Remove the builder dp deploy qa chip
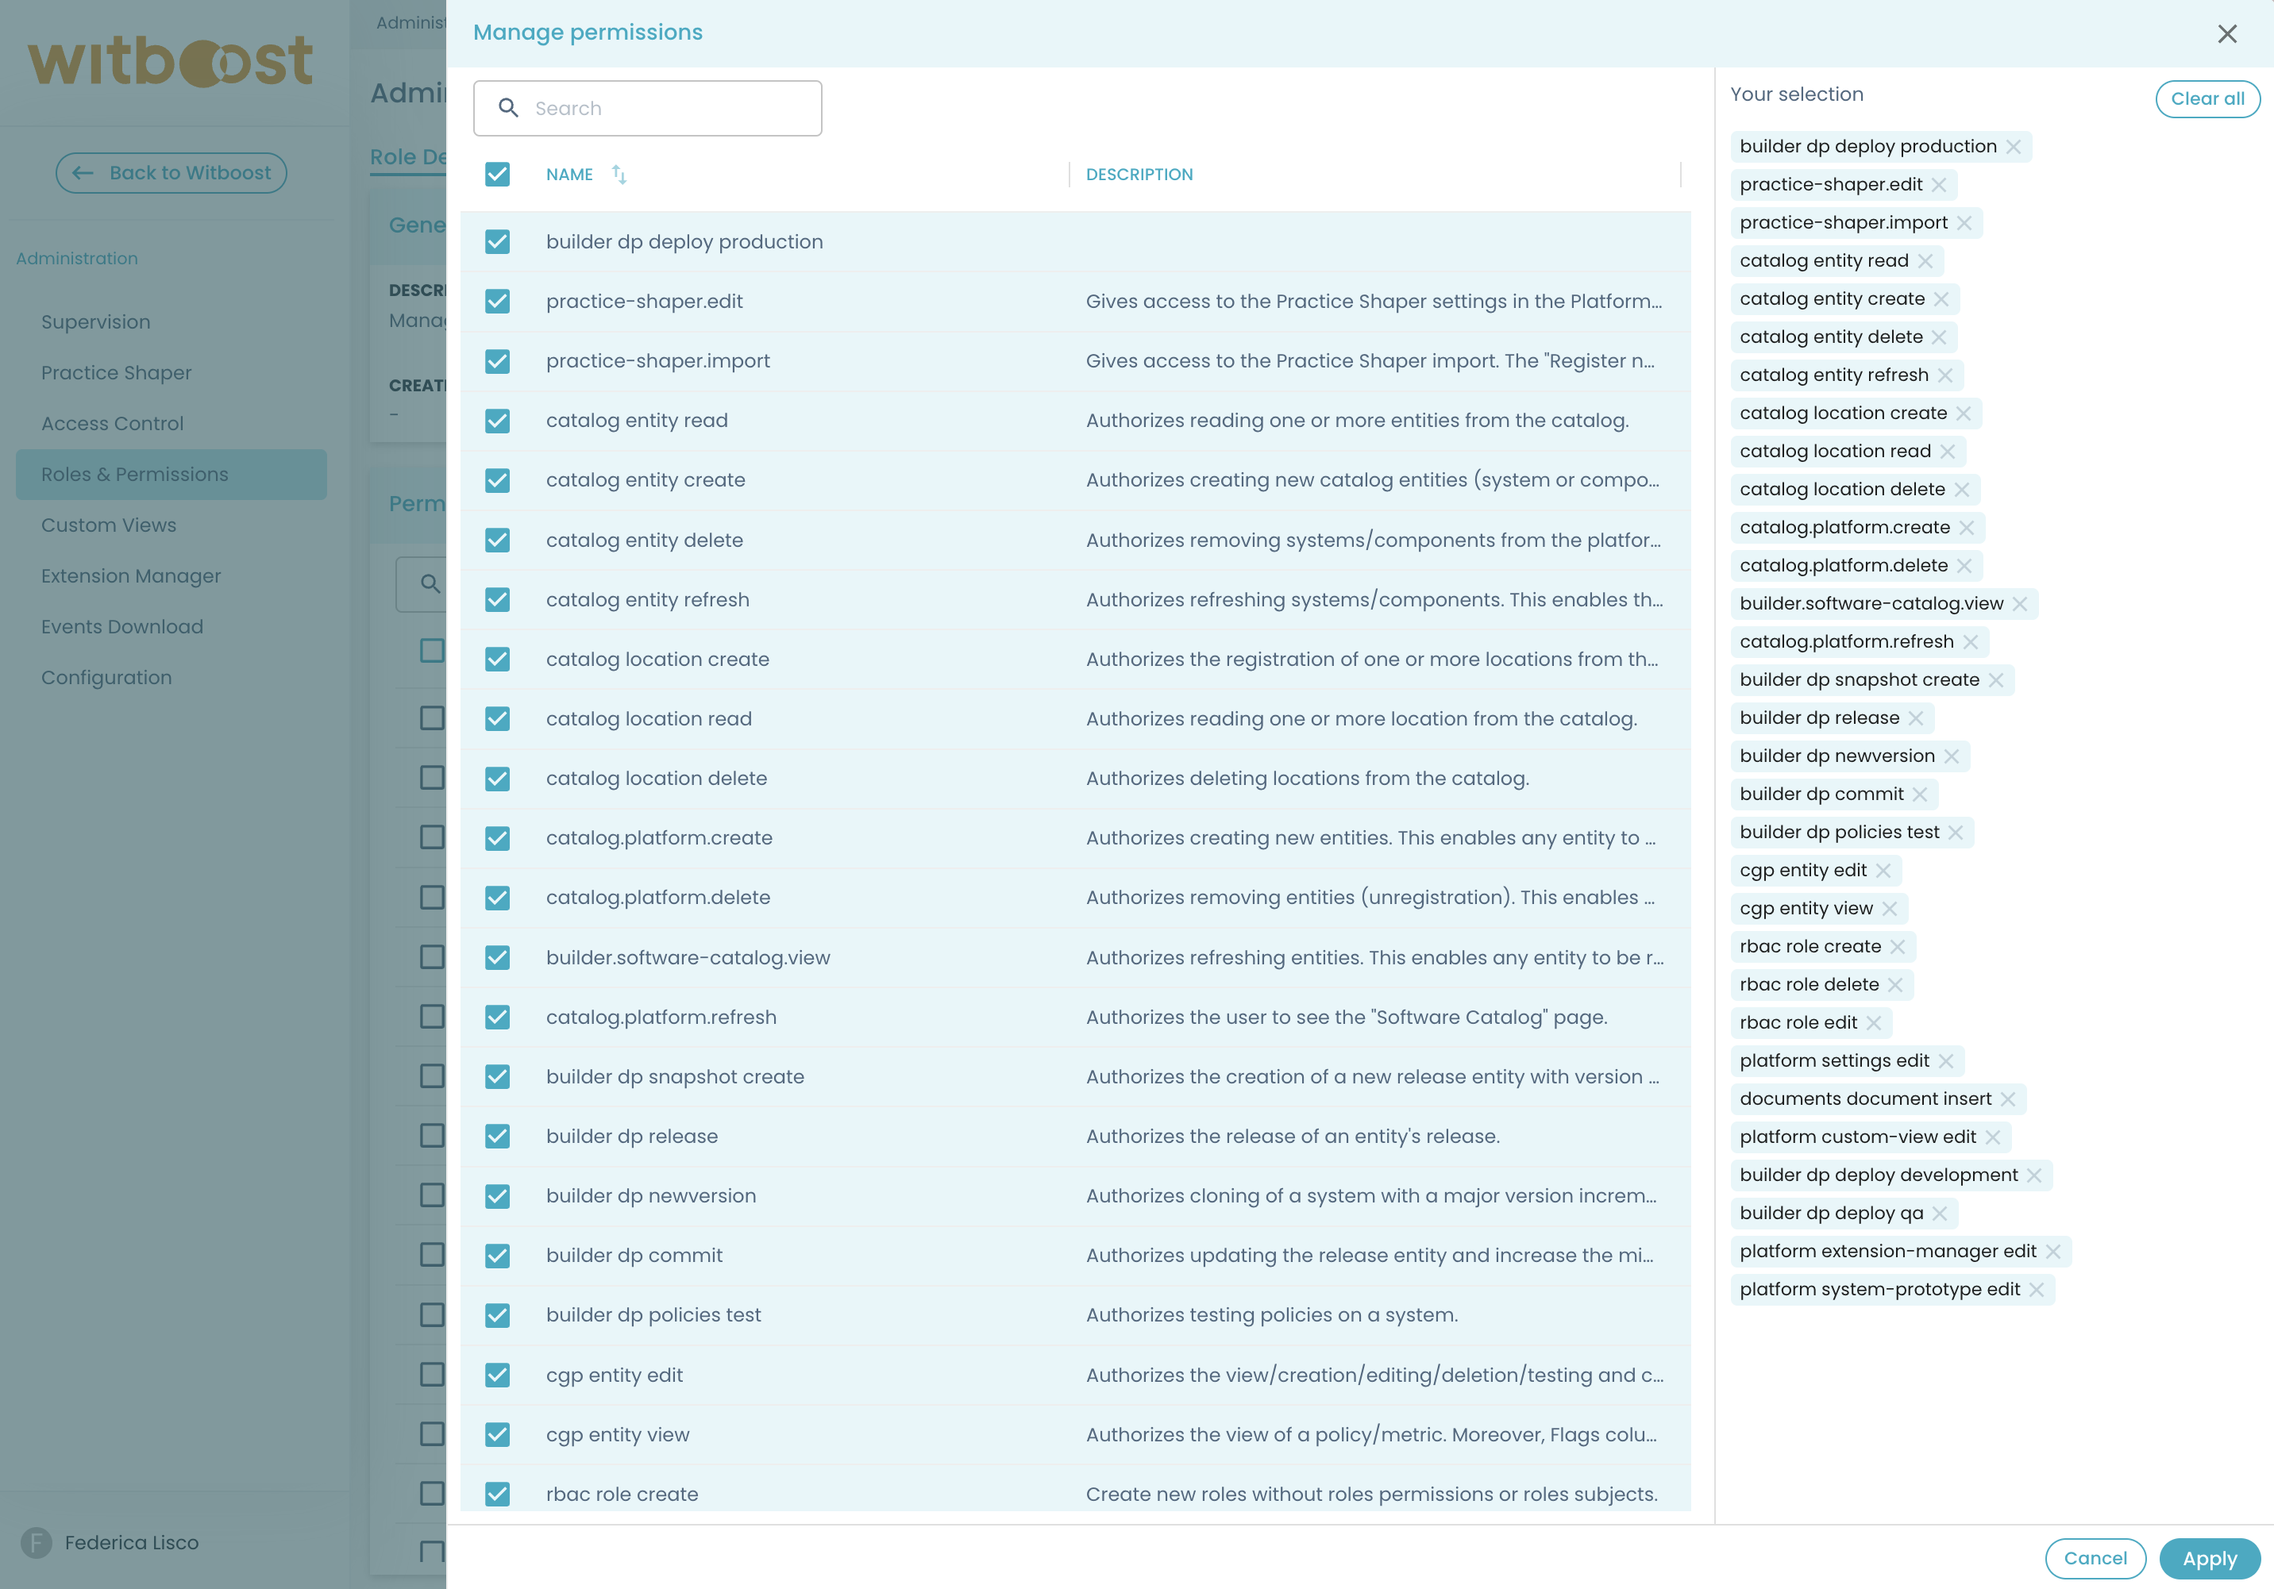2274x1589 pixels. [1941, 1213]
